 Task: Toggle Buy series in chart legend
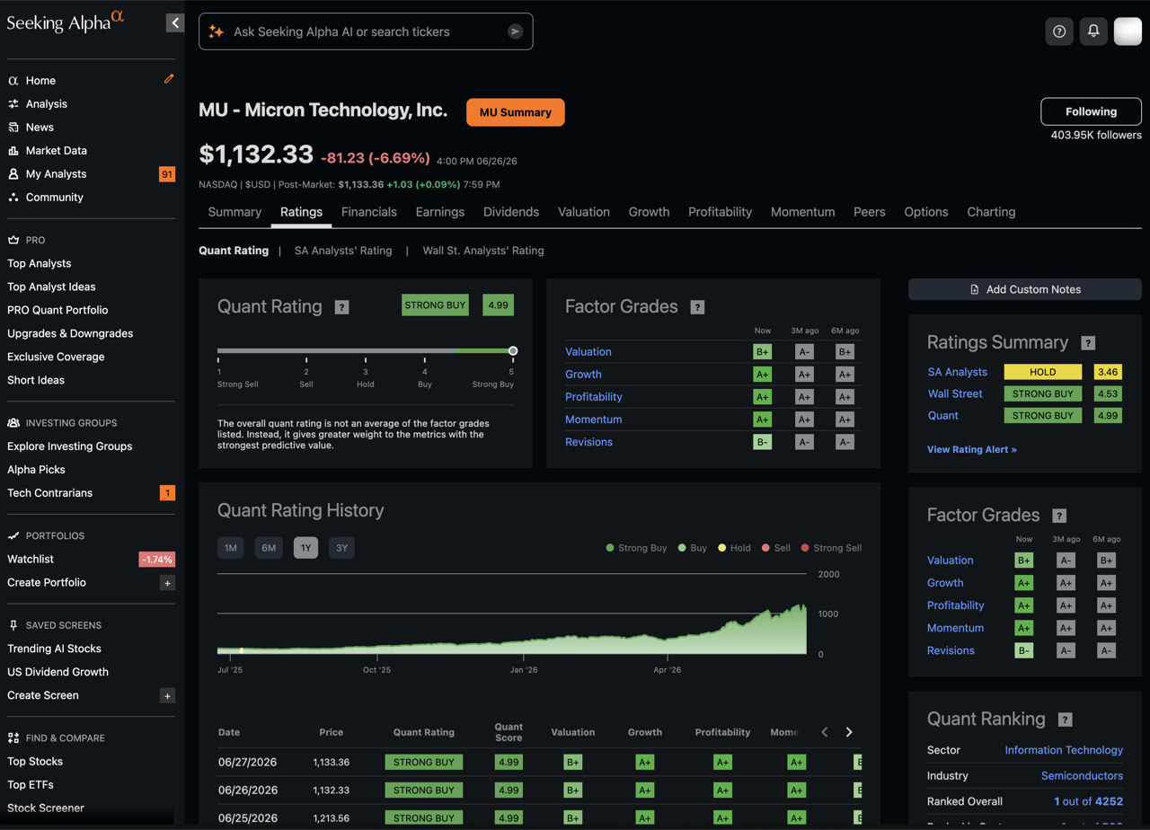(693, 548)
